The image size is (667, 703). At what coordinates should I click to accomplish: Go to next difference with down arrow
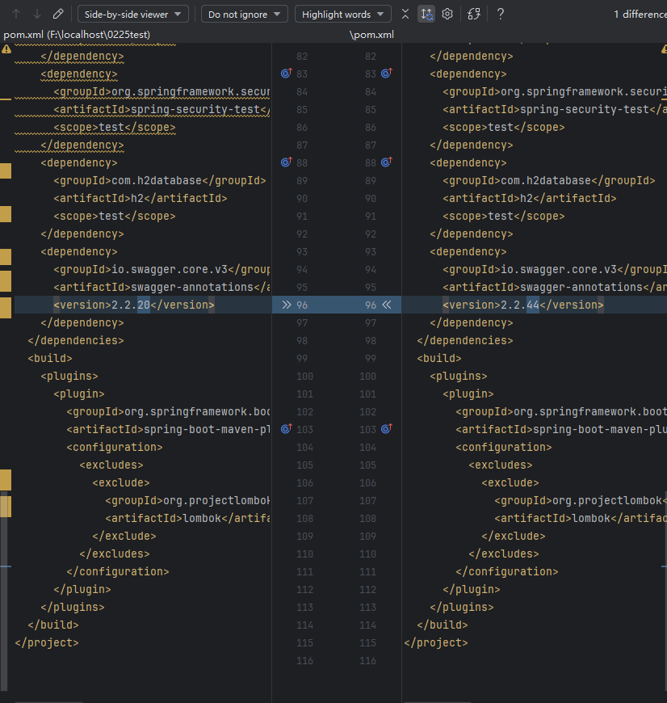coord(36,14)
